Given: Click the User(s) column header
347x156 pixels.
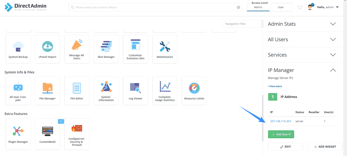Looking at the screenshot, I should [329, 112].
